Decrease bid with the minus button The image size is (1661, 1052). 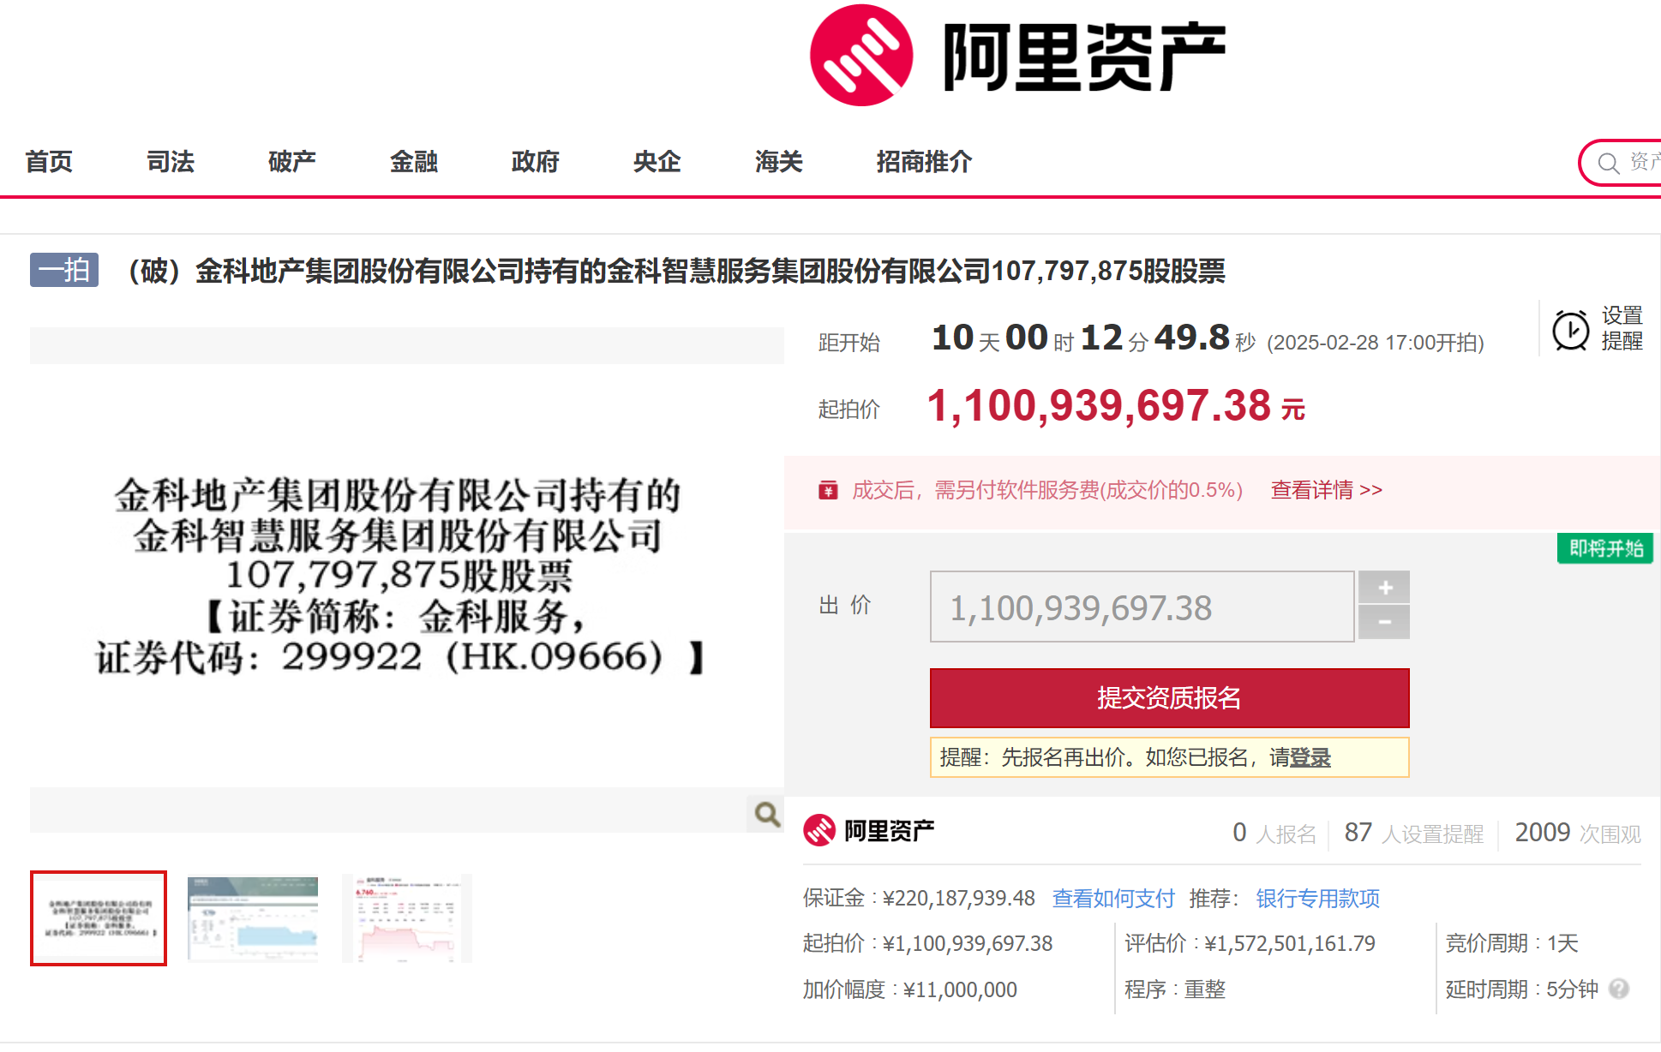point(1385,623)
